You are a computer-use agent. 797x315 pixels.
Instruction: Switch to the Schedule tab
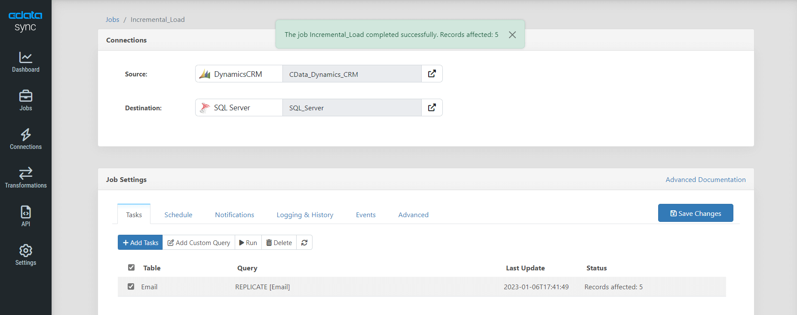(178, 215)
